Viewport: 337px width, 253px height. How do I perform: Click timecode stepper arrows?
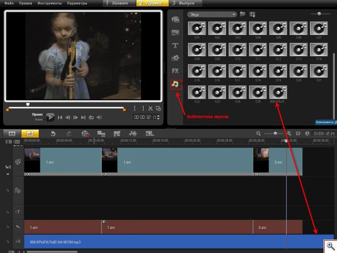tap(158, 117)
